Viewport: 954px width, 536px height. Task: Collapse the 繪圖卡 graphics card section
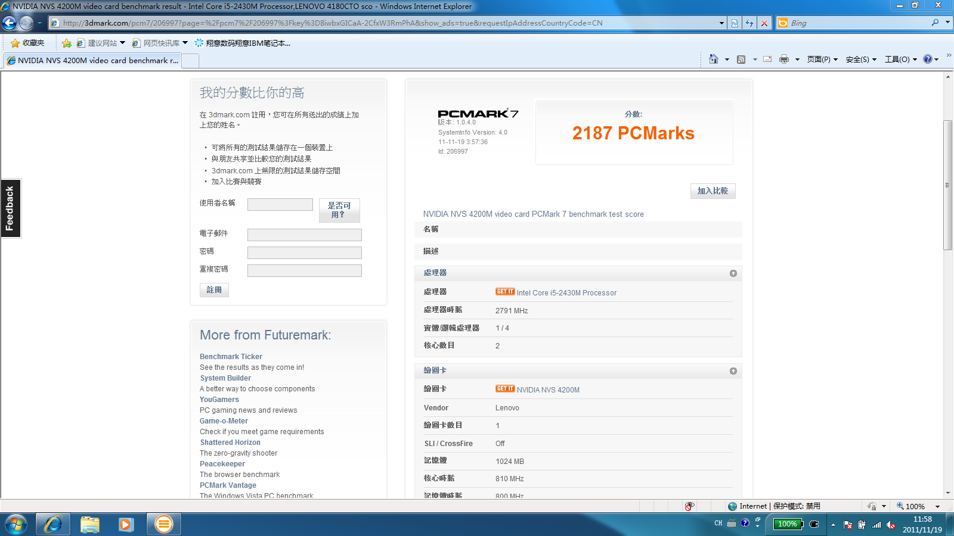[x=733, y=371]
